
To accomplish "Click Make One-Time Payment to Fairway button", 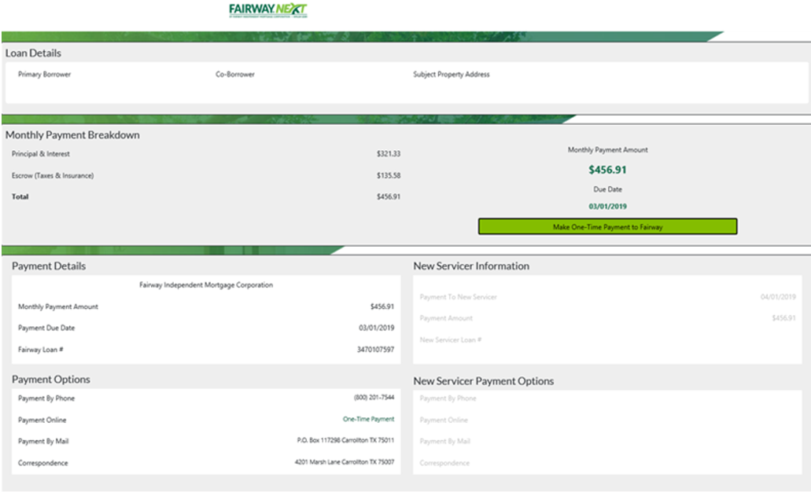I will [x=608, y=226].
